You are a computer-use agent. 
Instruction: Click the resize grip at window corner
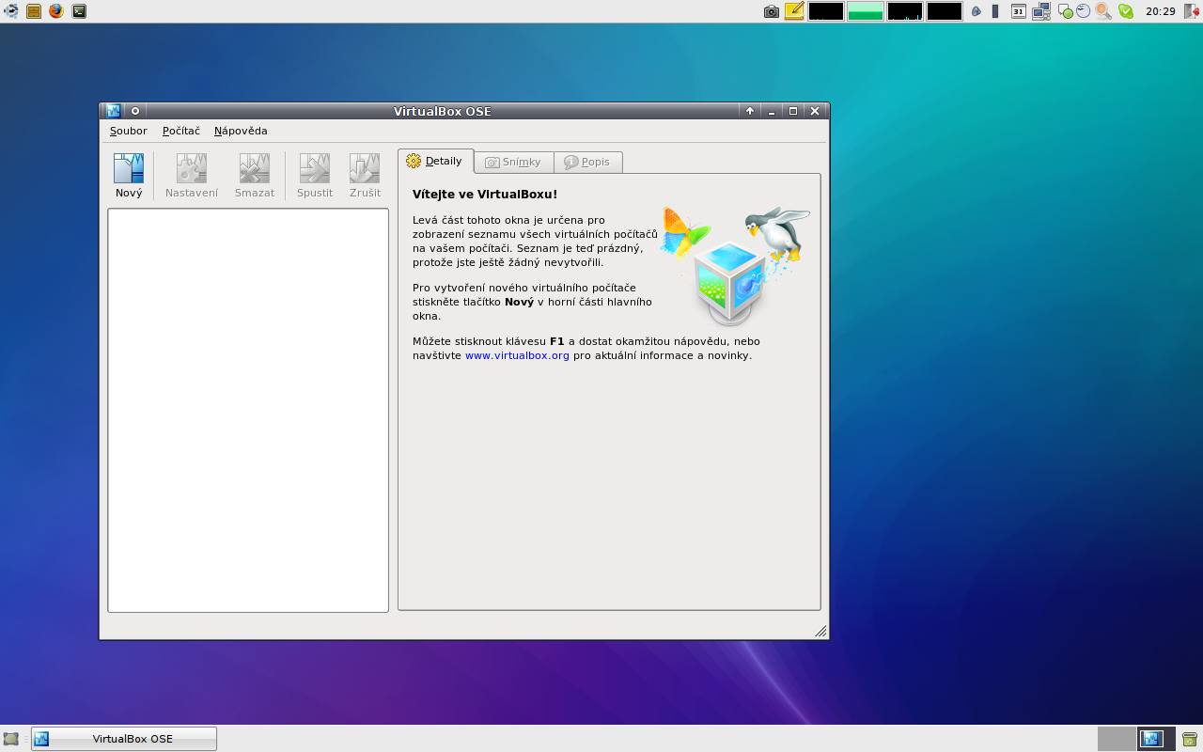pyautogui.click(x=820, y=631)
